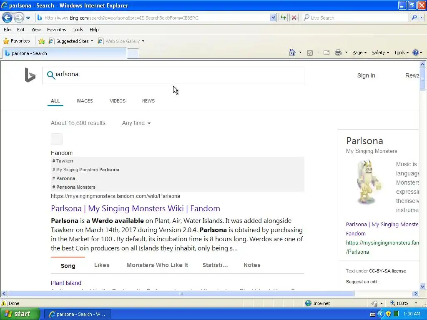
Task: Select Monsters Who Like It tab
Action: [157, 265]
